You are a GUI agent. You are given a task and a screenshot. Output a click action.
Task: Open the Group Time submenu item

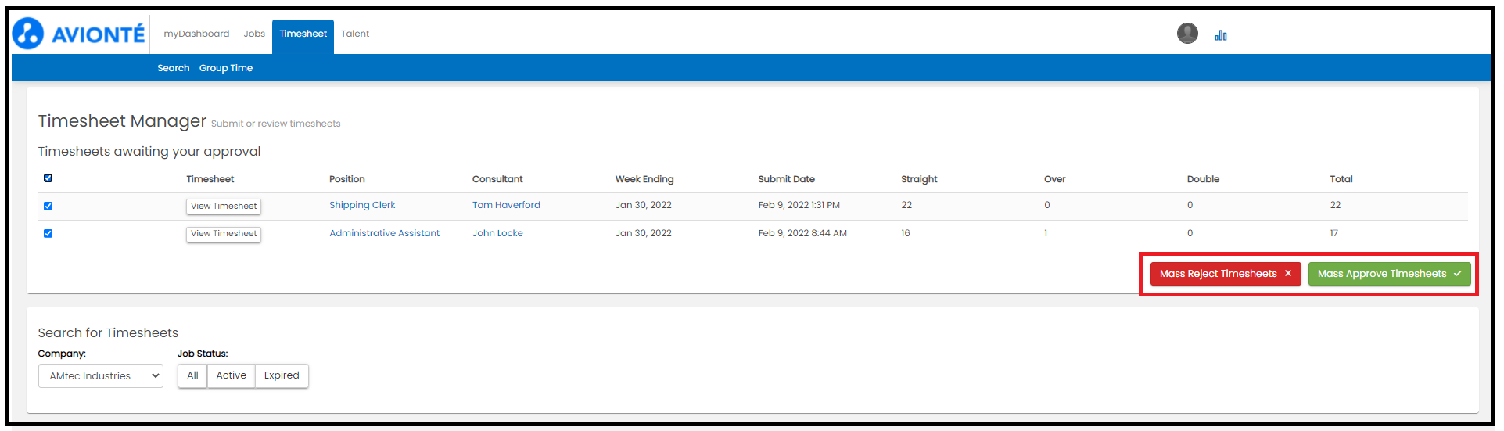226,68
